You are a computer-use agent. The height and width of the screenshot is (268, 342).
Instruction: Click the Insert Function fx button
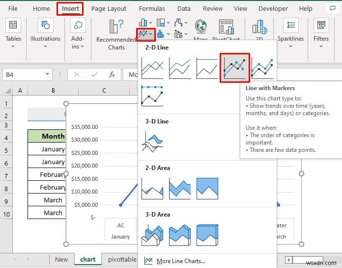point(112,74)
